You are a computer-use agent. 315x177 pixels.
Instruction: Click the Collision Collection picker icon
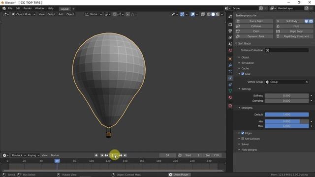click(x=267, y=50)
